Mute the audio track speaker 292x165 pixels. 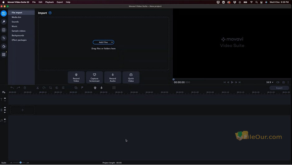point(5,119)
